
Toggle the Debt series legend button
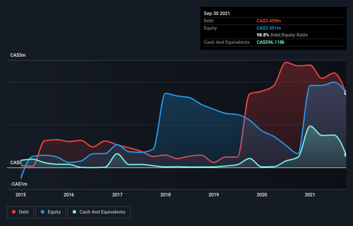[x=20, y=212]
